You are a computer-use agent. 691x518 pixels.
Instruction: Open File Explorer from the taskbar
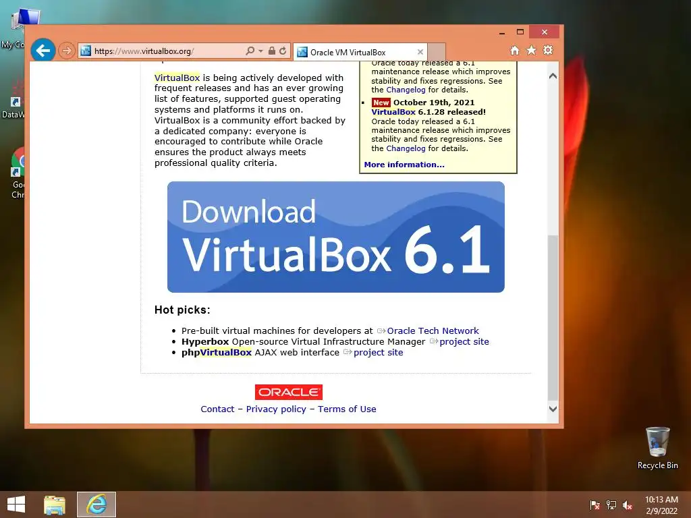[x=55, y=505]
